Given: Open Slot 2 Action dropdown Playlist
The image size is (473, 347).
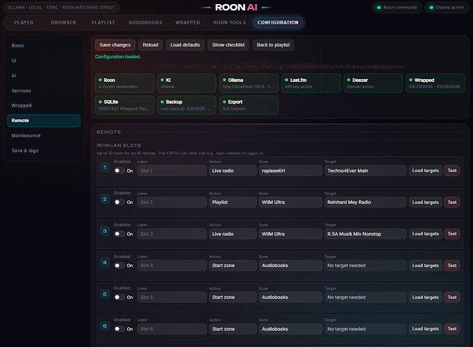Looking at the screenshot, I should click(x=233, y=202).
